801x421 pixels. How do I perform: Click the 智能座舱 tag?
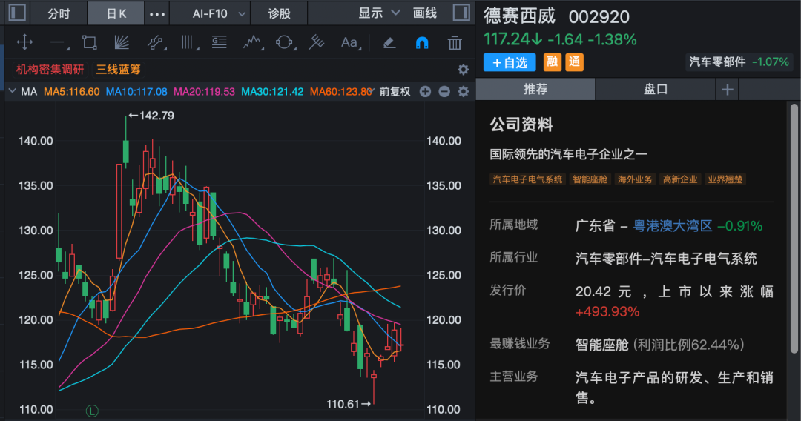[x=590, y=179]
